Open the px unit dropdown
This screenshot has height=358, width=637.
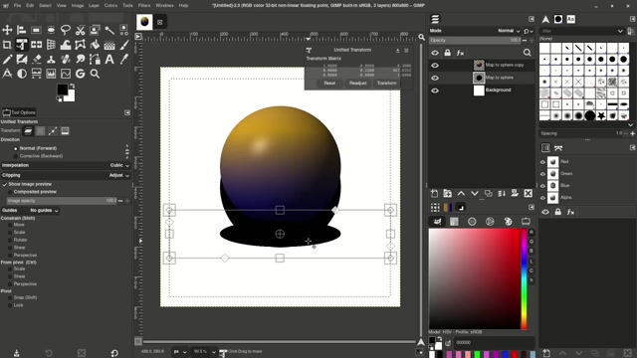[x=179, y=351]
